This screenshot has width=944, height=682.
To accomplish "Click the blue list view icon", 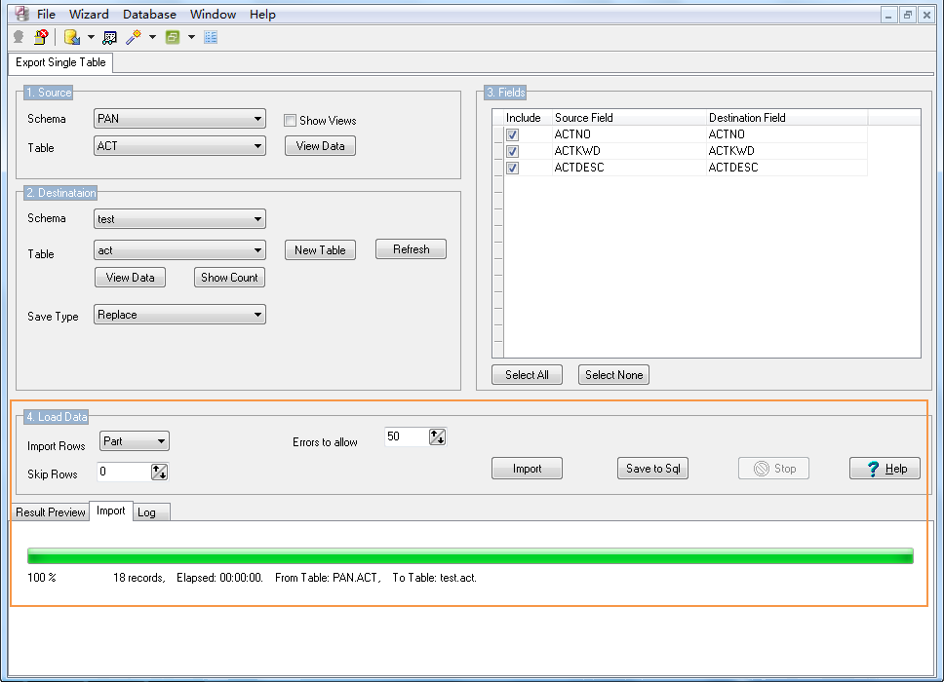I will [211, 38].
